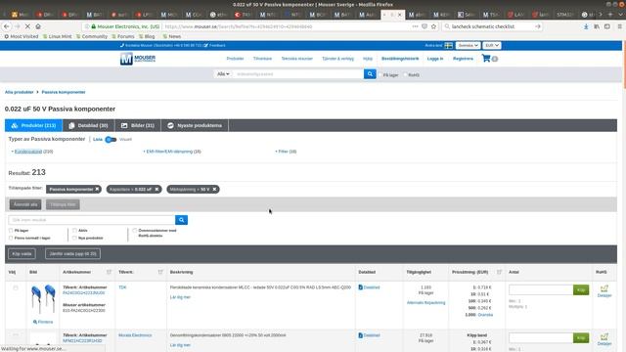Submit the top search with magnifier button
626x352 pixels.
370,74
